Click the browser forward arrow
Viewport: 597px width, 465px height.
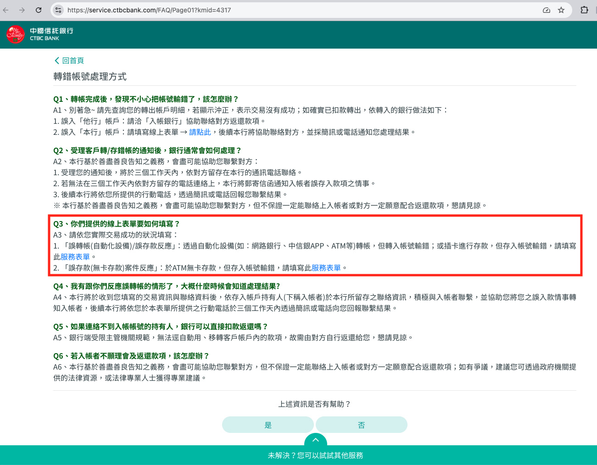tap(22, 10)
